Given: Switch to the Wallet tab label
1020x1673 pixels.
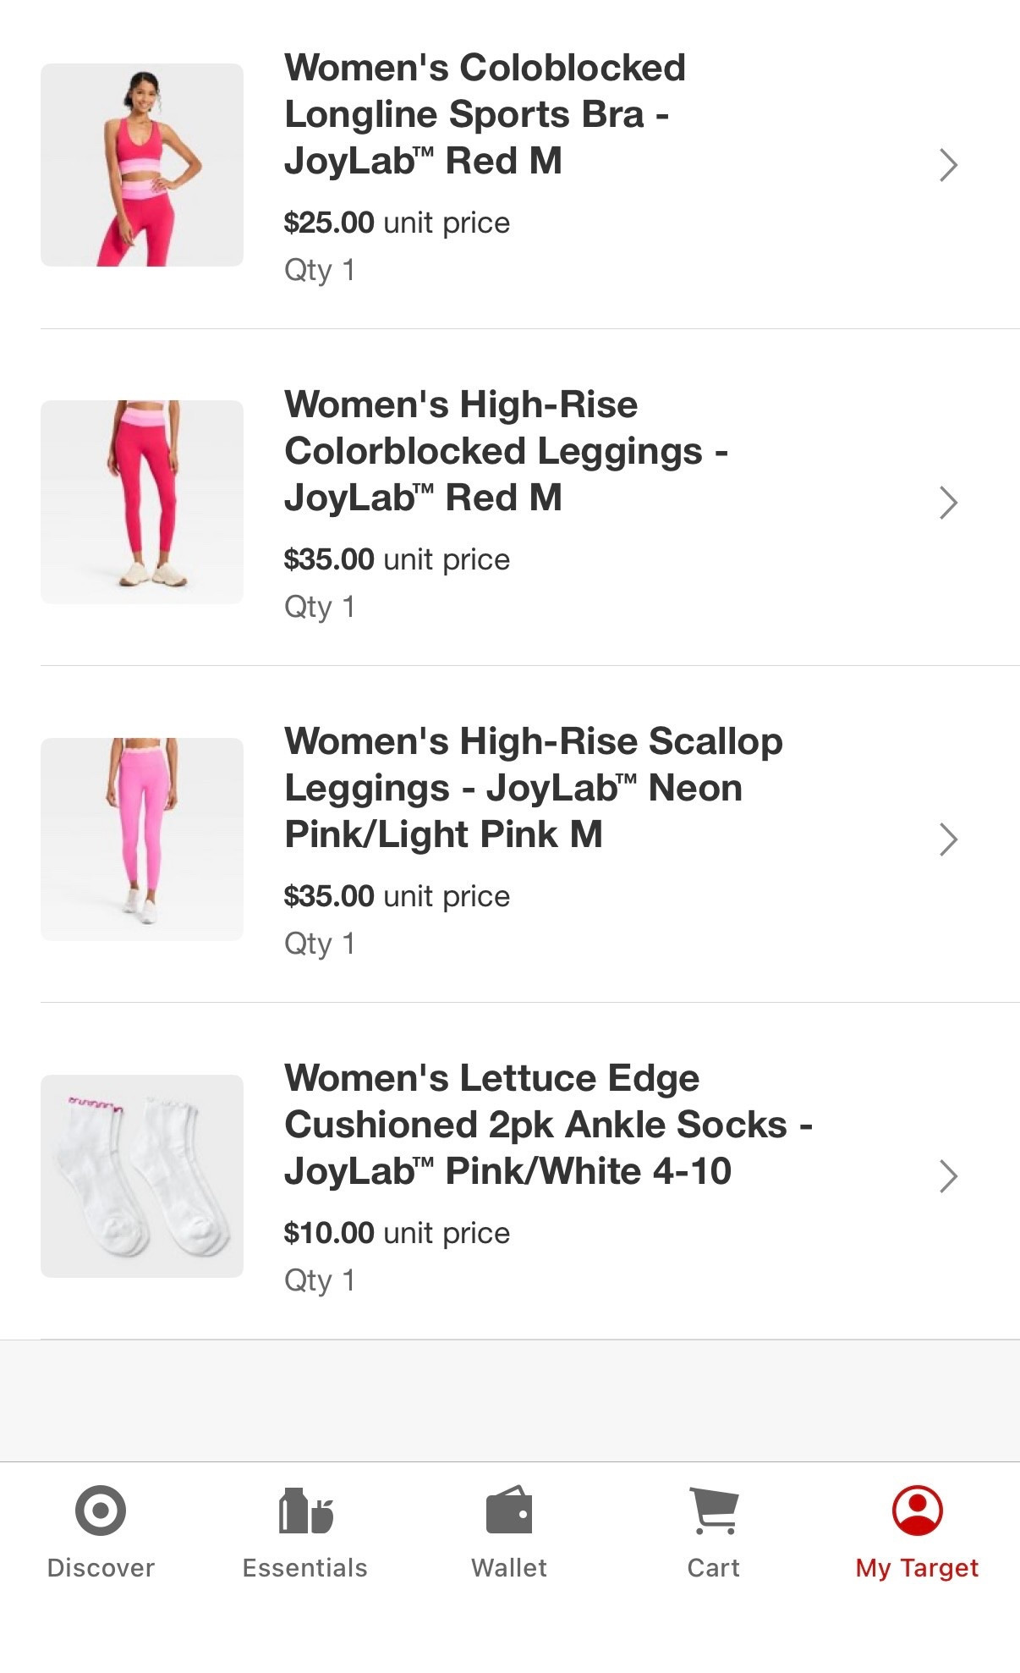Looking at the screenshot, I should [509, 1568].
